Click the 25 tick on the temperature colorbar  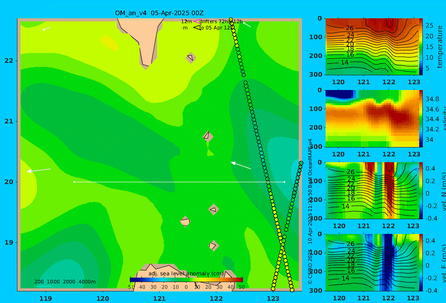pyautogui.click(x=429, y=25)
